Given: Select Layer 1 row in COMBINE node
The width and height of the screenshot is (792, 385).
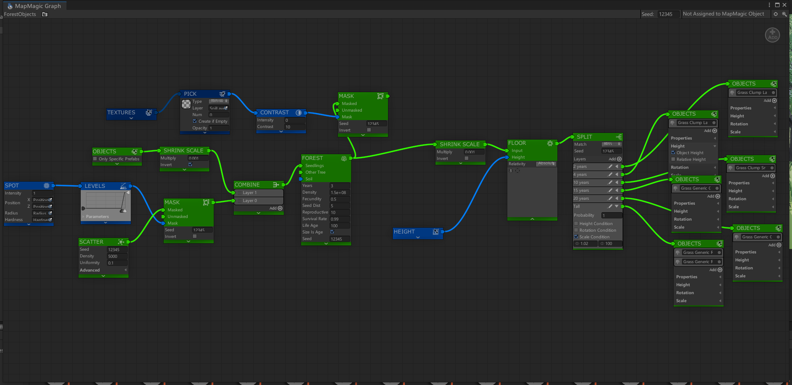Looking at the screenshot, I should [x=259, y=193].
